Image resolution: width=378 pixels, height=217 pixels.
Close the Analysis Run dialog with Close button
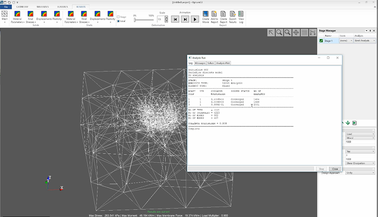coord(335,169)
